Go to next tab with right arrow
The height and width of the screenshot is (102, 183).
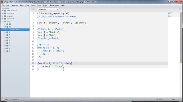(x=34, y=9)
